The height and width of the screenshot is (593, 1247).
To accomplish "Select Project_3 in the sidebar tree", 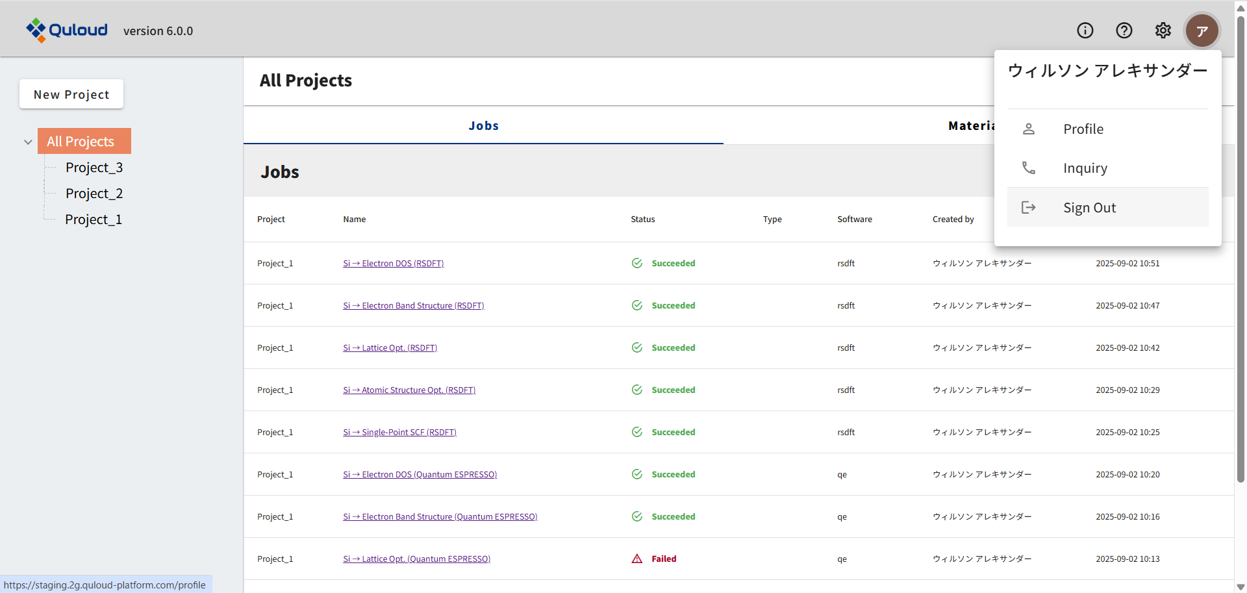I will pos(94,168).
